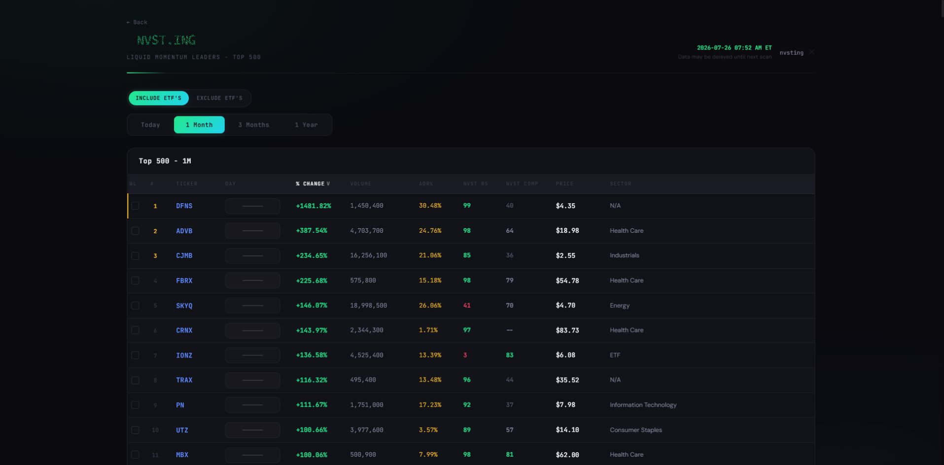Viewport: 944px width, 465px height.
Task: Select Include ETF's toggle
Action: pyautogui.click(x=159, y=98)
